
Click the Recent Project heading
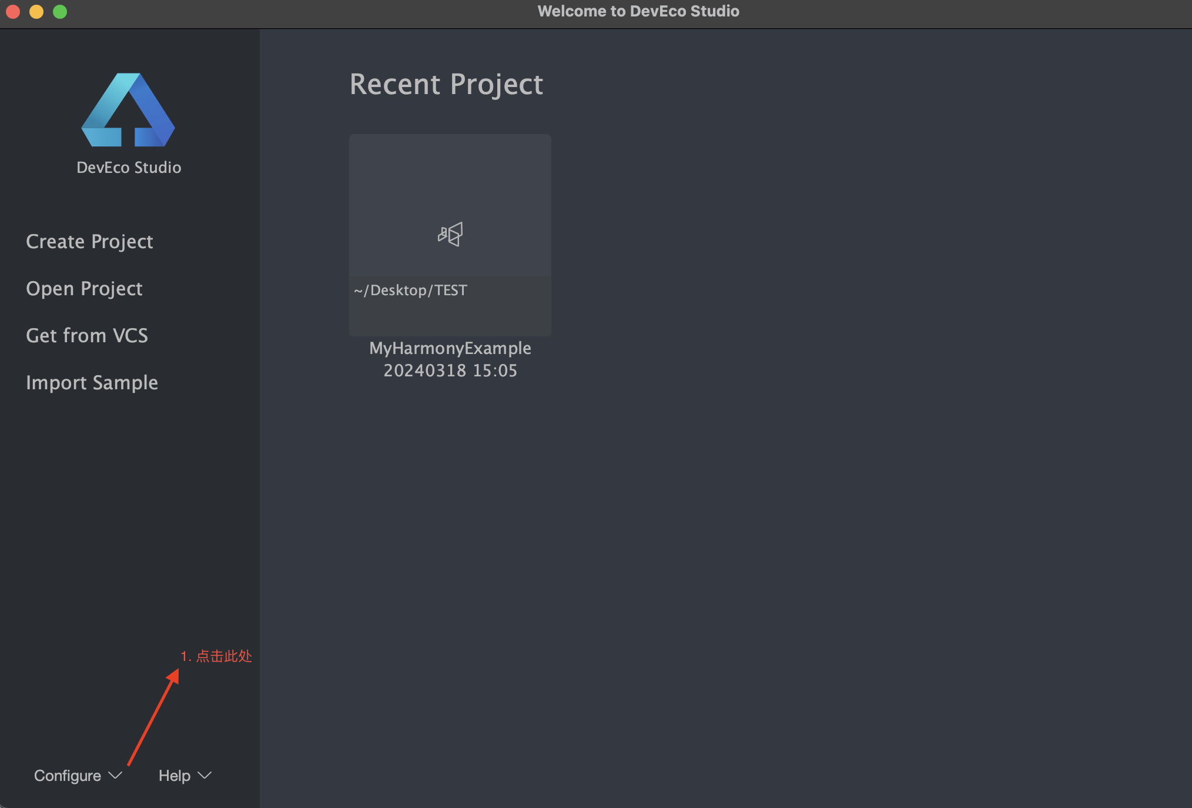pyautogui.click(x=446, y=84)
